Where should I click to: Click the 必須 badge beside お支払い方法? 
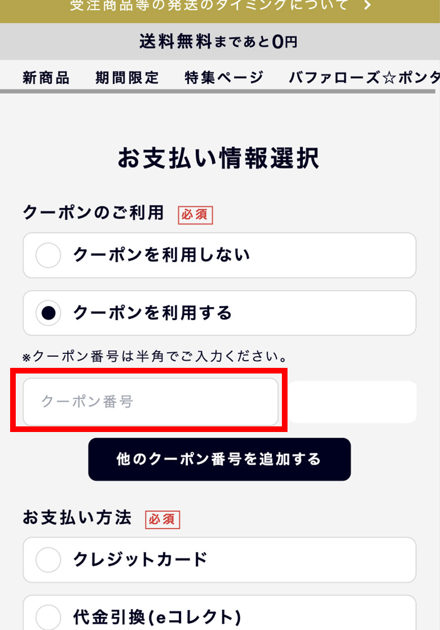click(x=163, y=519)
